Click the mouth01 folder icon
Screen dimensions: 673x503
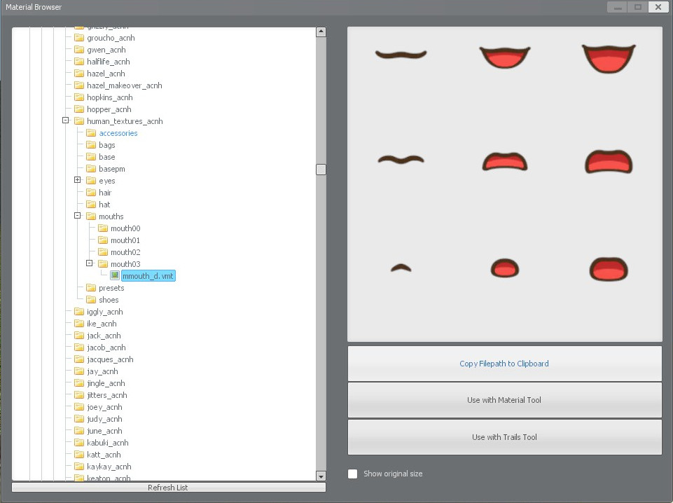tap(103, 240)
